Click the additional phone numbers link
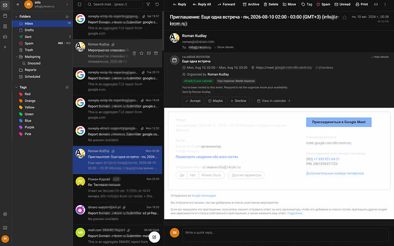 [335, 173]
